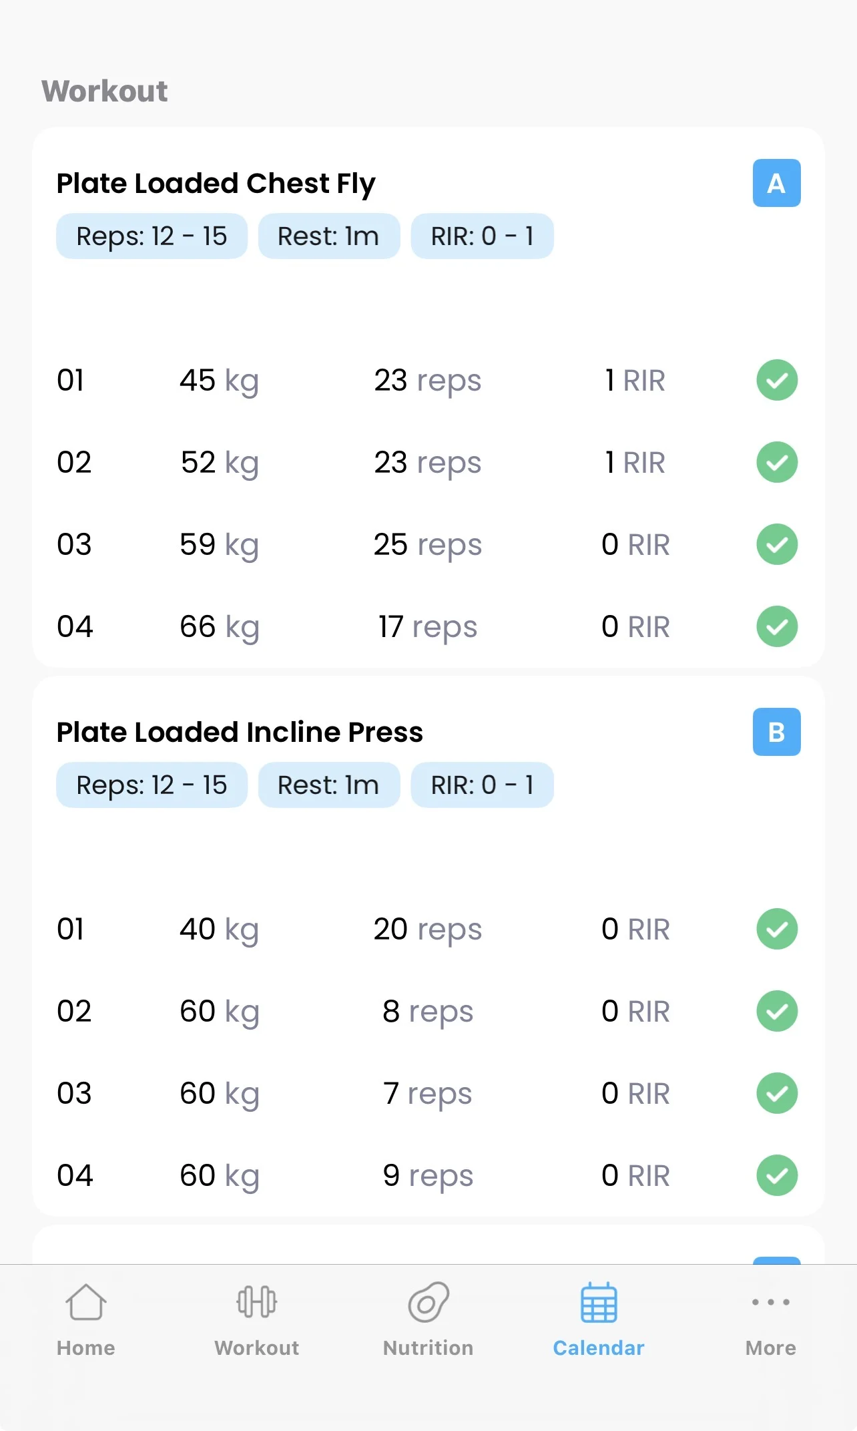Toggle checkmark for Chest Fly set 01
The image size is (857, 1431).
[777, 380]
